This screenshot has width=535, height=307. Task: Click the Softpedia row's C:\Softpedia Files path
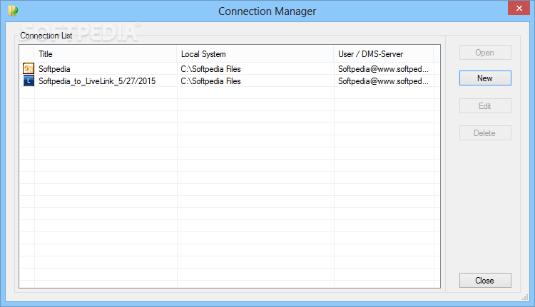click(x=210, y=69)
